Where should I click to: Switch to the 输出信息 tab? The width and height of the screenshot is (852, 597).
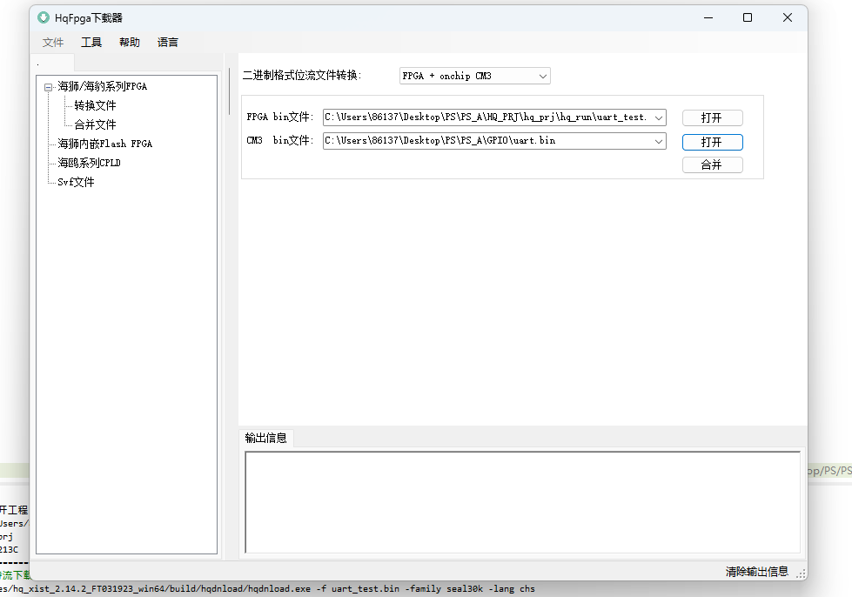pyautogui.click(x=266, y=438)
